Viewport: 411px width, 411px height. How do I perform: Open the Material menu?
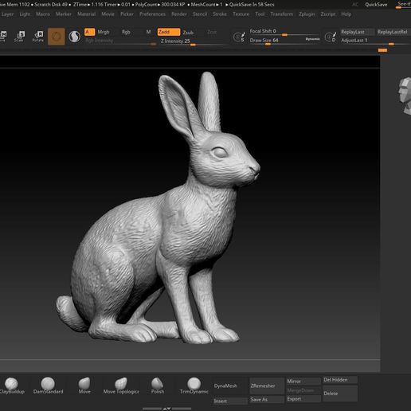tap(87, 14)
